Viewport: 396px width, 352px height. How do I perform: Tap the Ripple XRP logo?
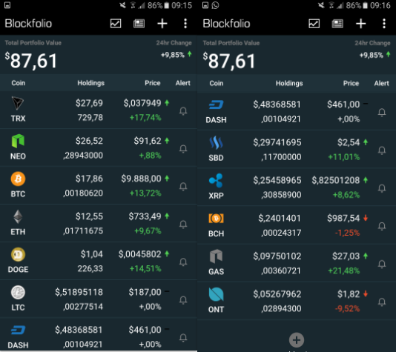[x=217, y=180]
